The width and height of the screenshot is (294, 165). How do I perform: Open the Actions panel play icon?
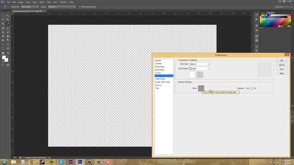[x=256, y=19]
